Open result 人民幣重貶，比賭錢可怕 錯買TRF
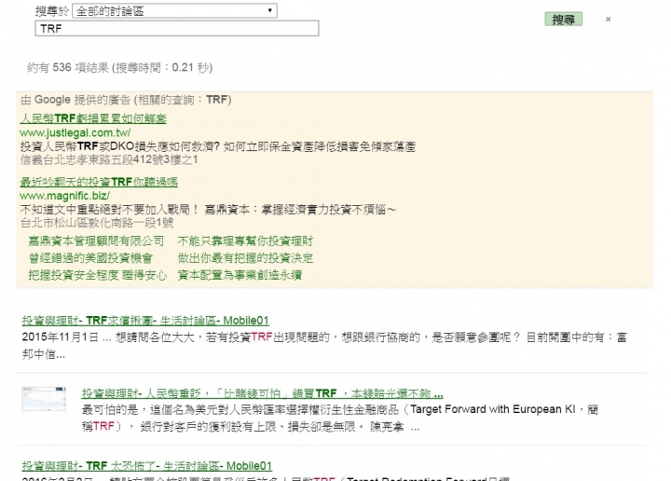 pyautogui.click(x=262, y=393)
